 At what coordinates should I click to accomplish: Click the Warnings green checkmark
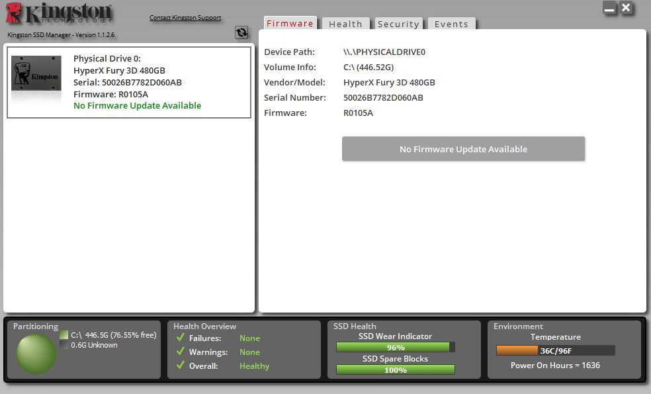click(x=180, y=351)
